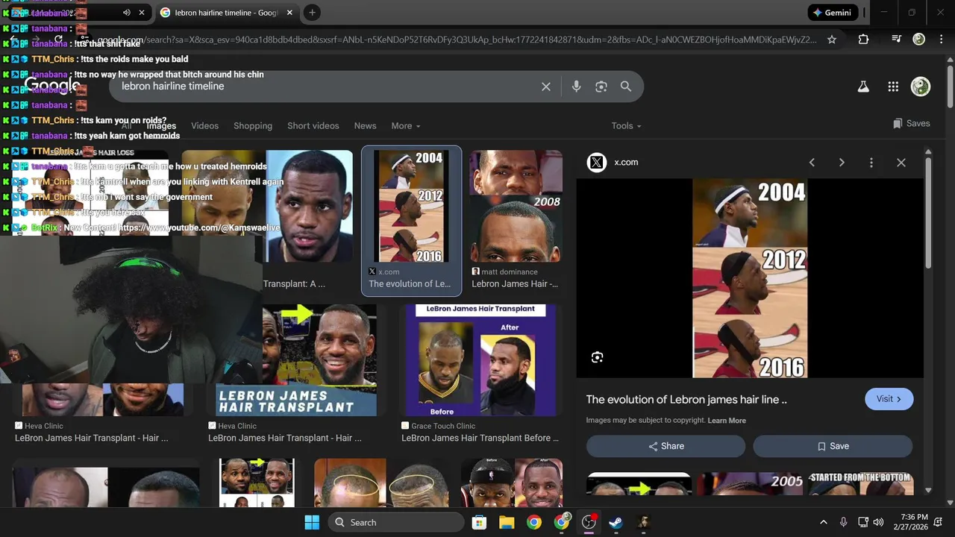Open OBS Studio from taskbar
Screen dimensions: 955x537
[589, 522]
